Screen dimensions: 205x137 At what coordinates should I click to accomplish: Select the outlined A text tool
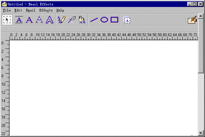[x=49, y=20]
